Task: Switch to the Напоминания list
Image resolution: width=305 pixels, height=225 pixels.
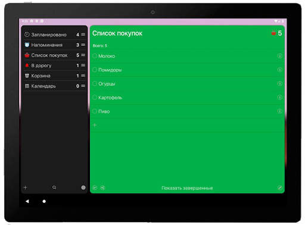Action: [x=55, y=45]
